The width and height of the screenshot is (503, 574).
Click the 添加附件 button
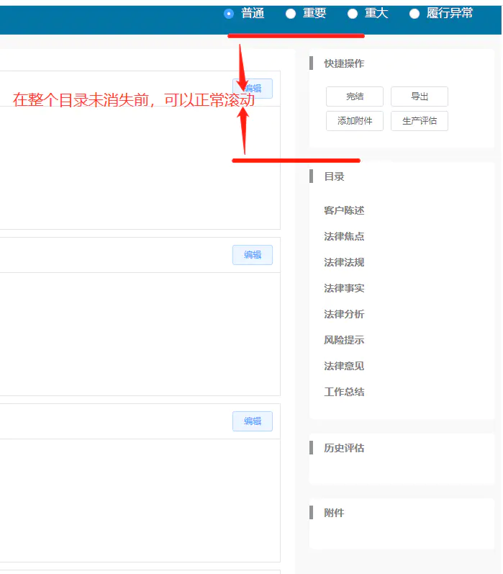point(355,121)
